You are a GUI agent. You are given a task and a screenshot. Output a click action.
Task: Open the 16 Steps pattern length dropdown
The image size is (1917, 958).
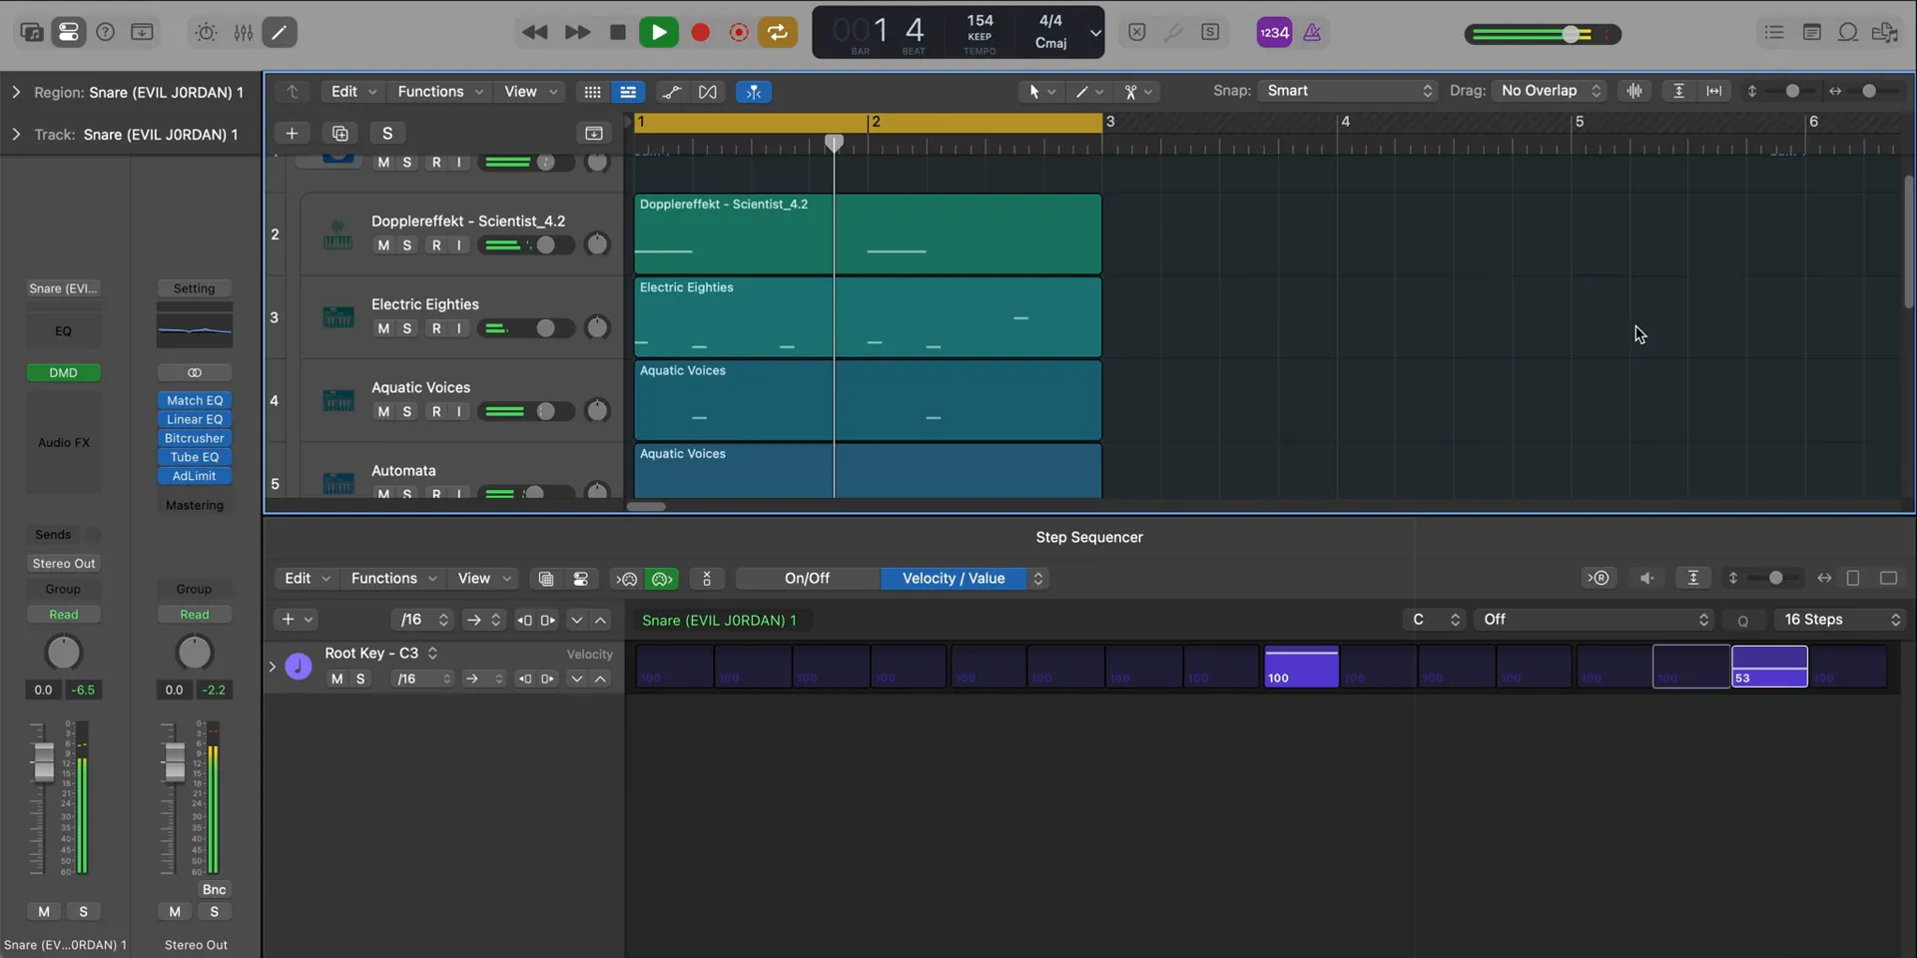[x=1841, y=620]
